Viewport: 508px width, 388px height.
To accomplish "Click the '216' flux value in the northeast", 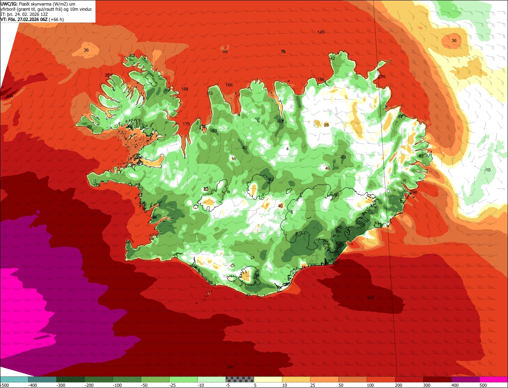I will point(382,77).
